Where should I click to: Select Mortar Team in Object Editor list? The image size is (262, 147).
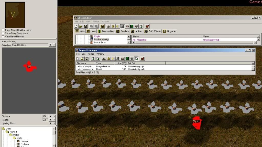100,43
